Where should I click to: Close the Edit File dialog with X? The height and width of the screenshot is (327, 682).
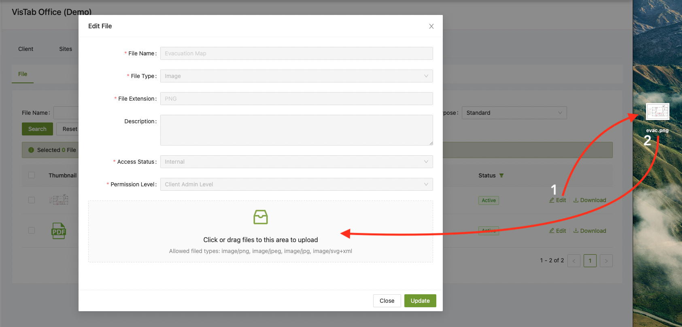click(431, 26)
